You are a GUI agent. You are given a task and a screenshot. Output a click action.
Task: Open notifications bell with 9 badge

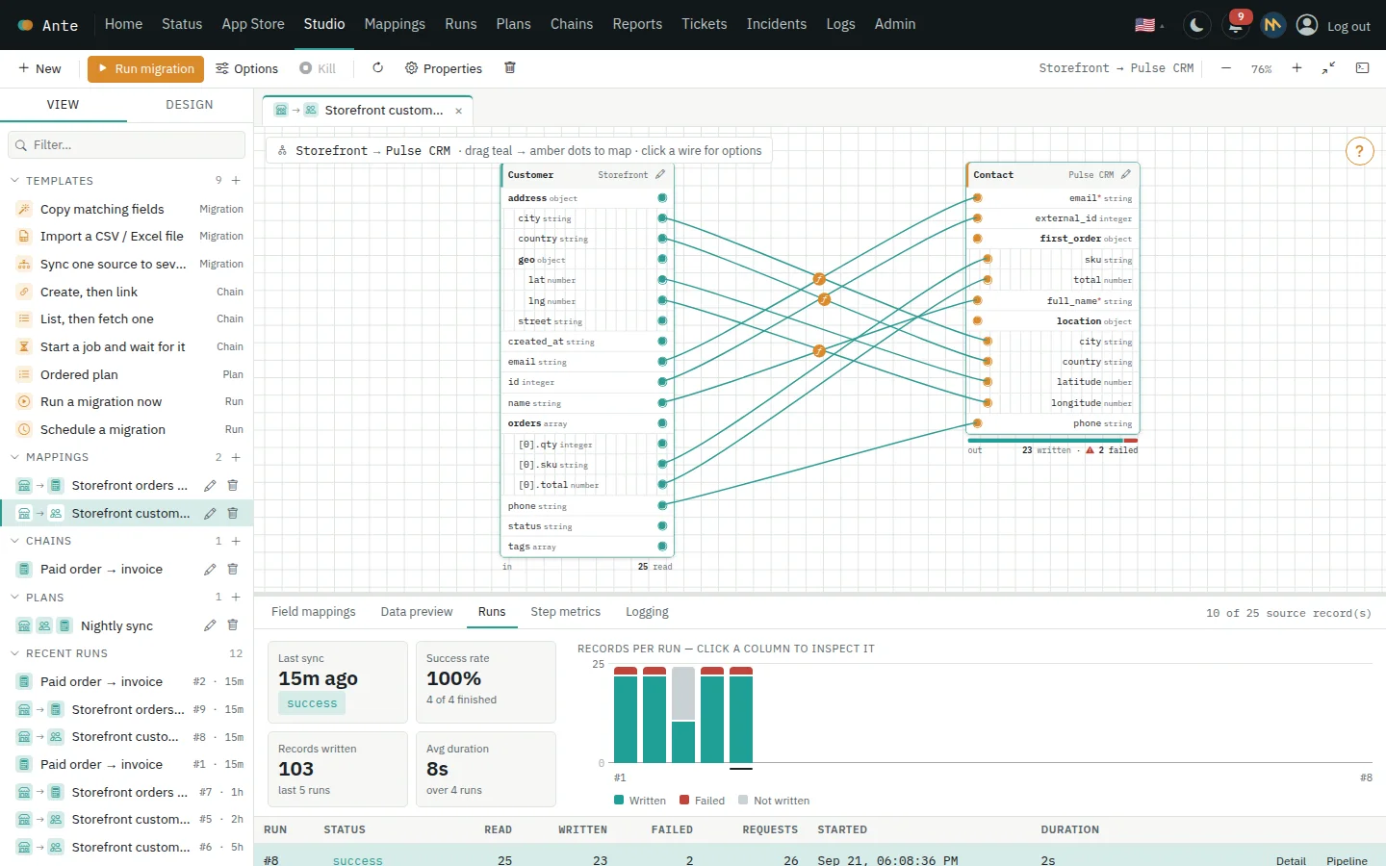click(1236, 25)
